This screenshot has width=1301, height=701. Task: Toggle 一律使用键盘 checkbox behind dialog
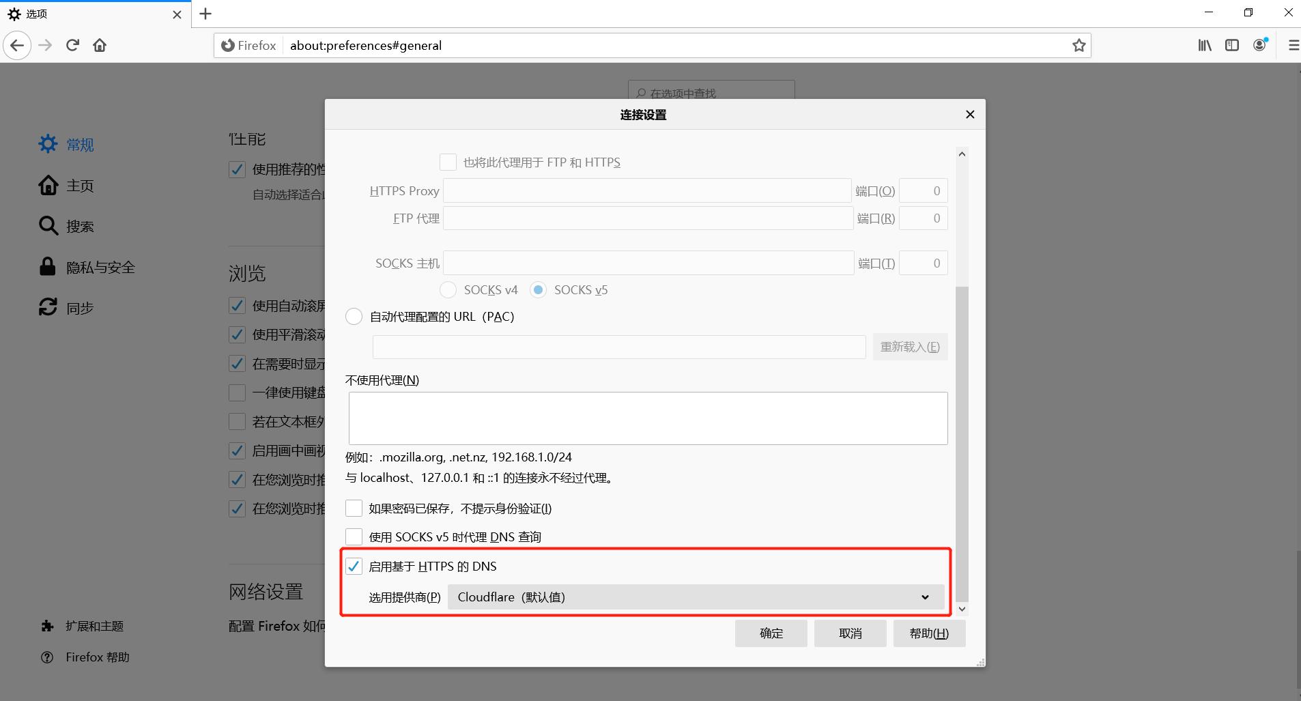point(237,392)
